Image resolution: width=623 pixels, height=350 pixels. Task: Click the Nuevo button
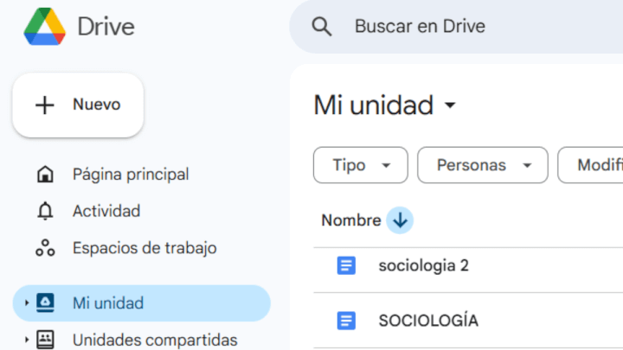pyautogui.click(x=78, y=105)
